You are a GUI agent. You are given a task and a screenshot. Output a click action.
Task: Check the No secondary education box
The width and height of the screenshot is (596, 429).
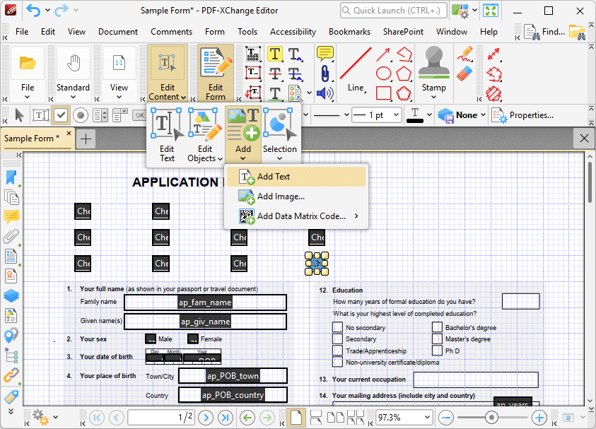coord(337,327)
